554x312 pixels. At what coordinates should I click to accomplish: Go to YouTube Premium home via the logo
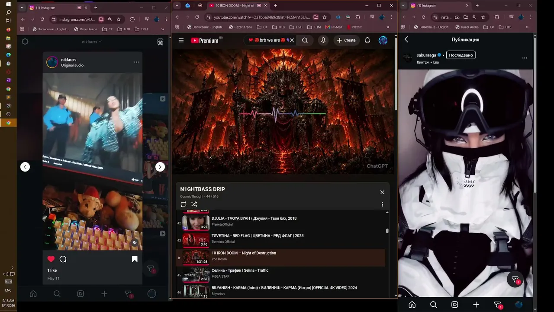(x=205, y=40)
